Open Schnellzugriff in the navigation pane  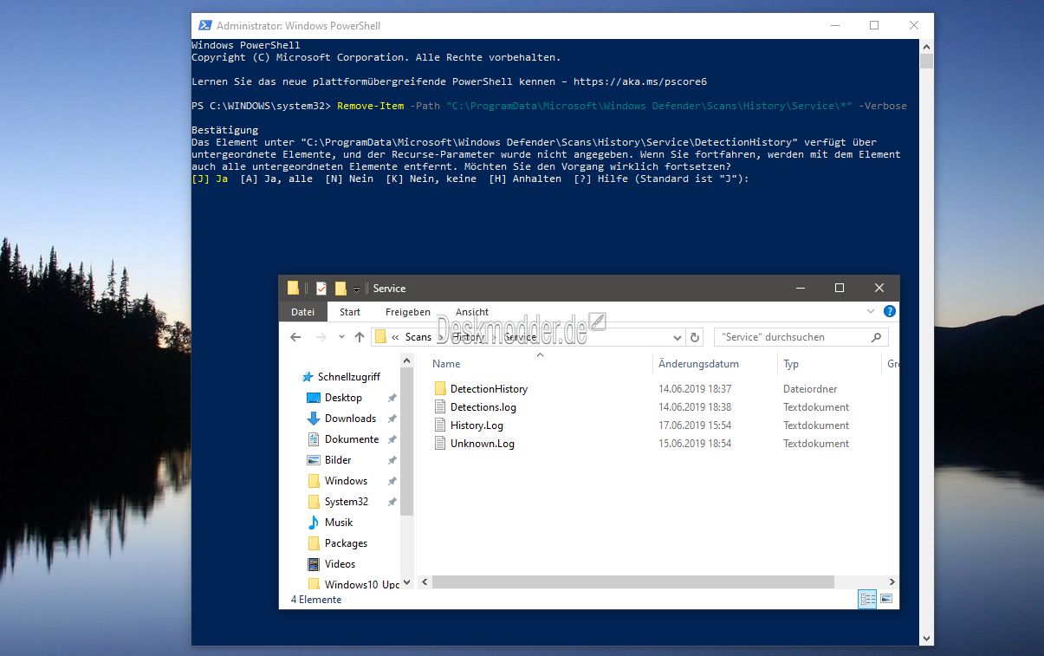[x=349, y=377]
